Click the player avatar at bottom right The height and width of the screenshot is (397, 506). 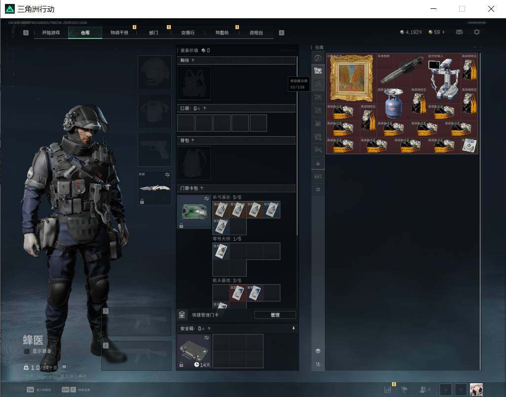pyautogui.click(x=476, y=390)
